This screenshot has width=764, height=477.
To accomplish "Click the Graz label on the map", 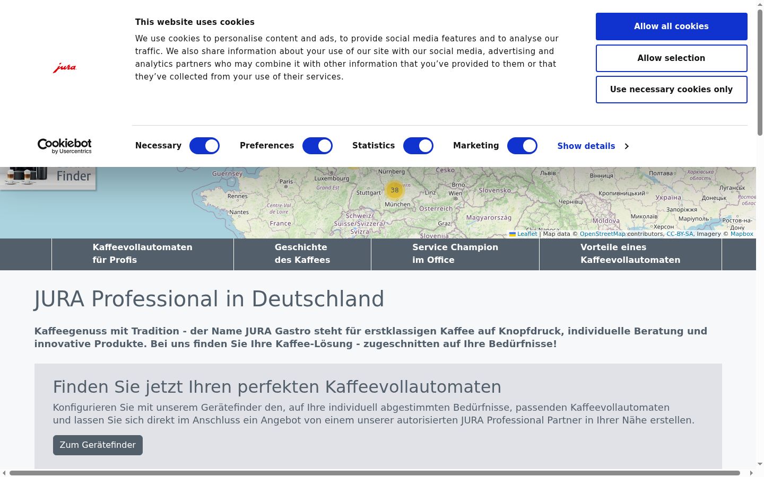I will tap(444, 224).
